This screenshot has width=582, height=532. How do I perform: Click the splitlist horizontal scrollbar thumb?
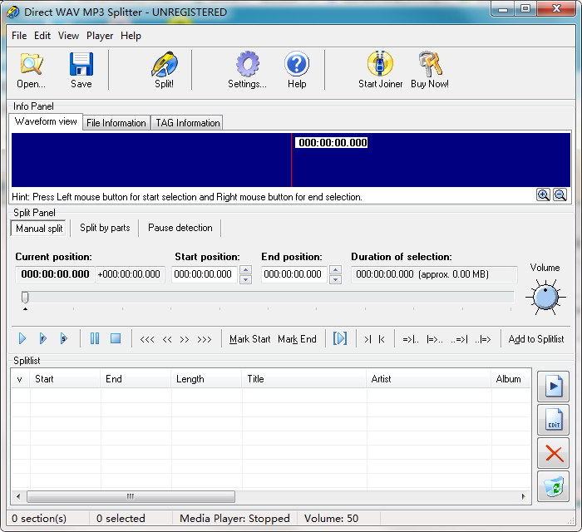[x=131, y=496]
